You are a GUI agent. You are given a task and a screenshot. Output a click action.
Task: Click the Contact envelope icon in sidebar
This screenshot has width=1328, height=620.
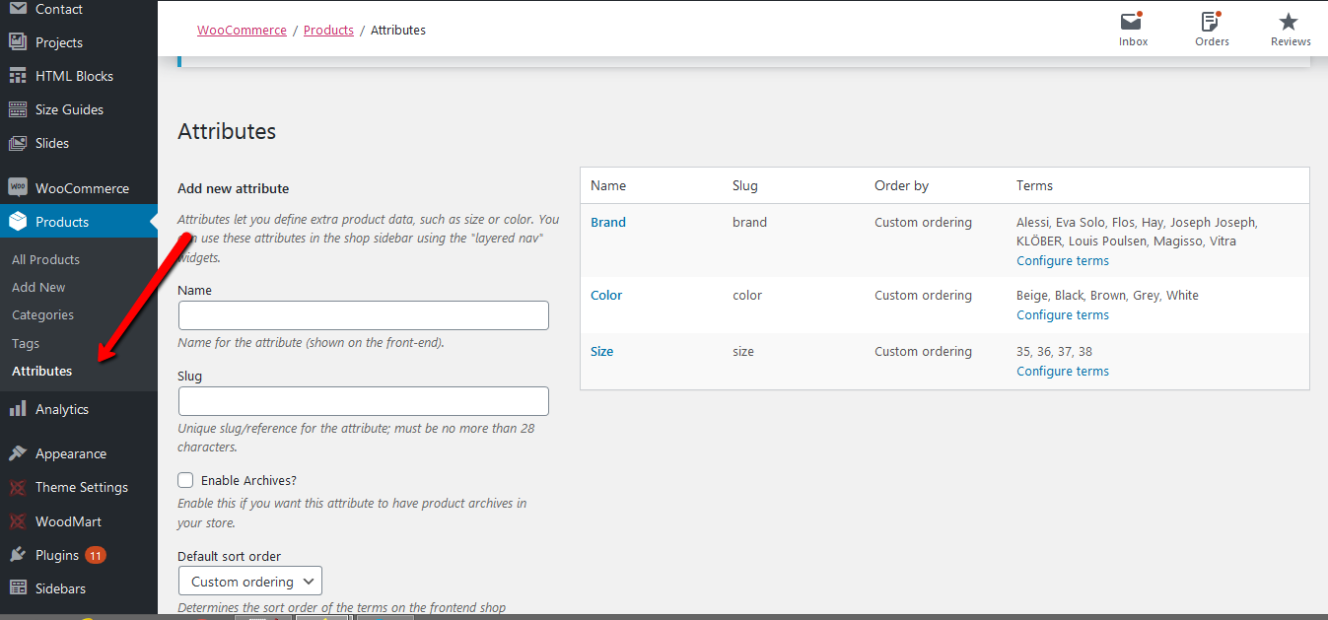click(x=18, y=9)
